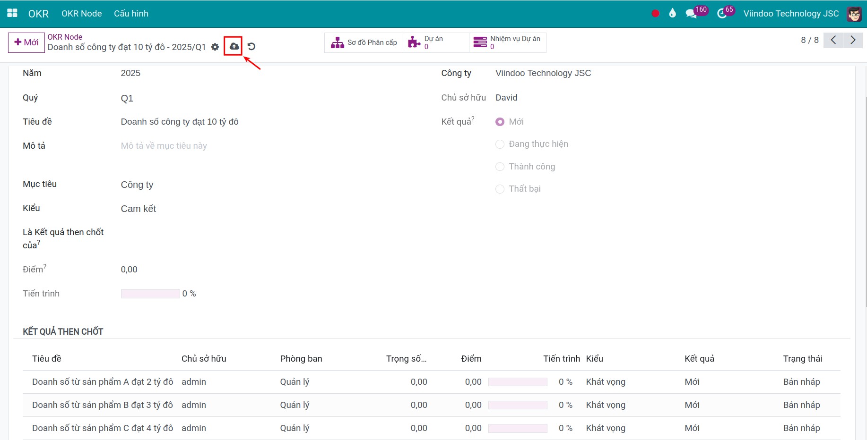Select the Đang thực hiện result option

tap(500, 144)
